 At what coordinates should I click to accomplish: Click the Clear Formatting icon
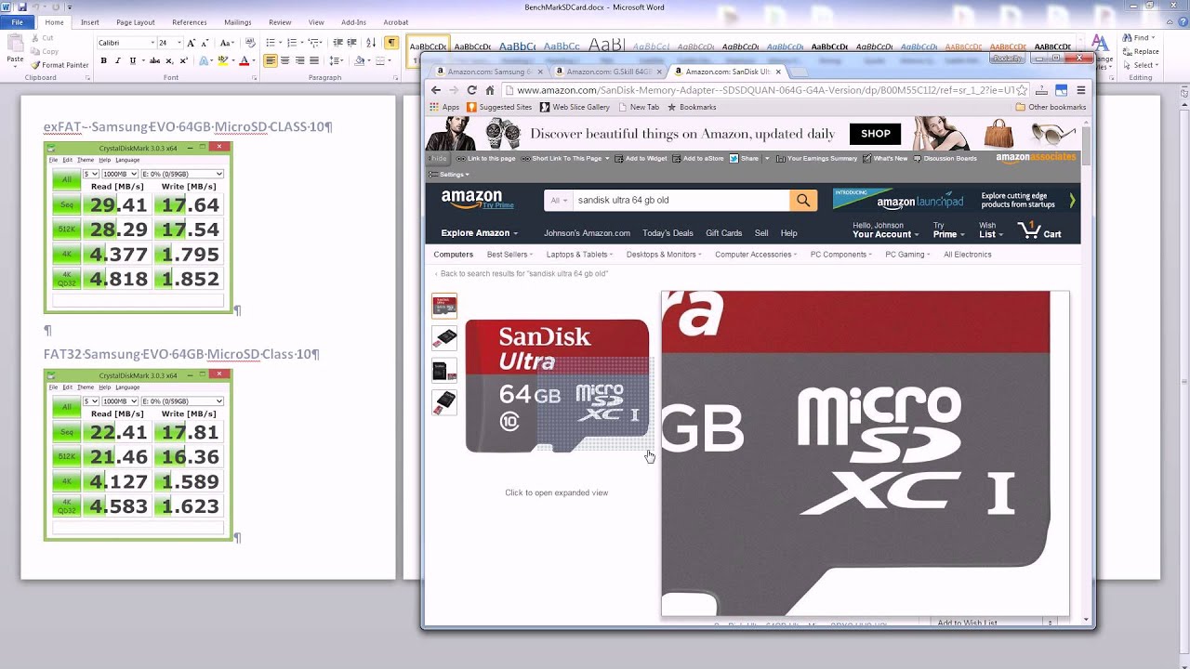(249, 43)
